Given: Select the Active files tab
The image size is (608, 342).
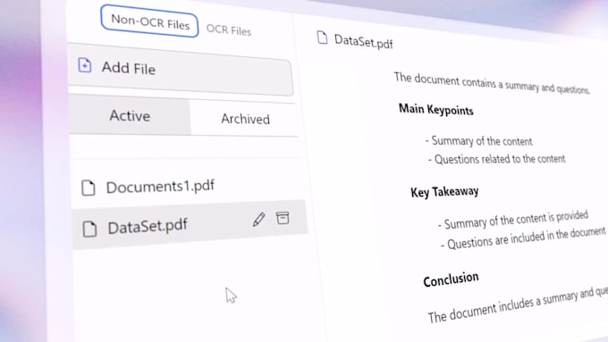Looking at the screenshot, I should pyautogui.click(x=130, y=116).
